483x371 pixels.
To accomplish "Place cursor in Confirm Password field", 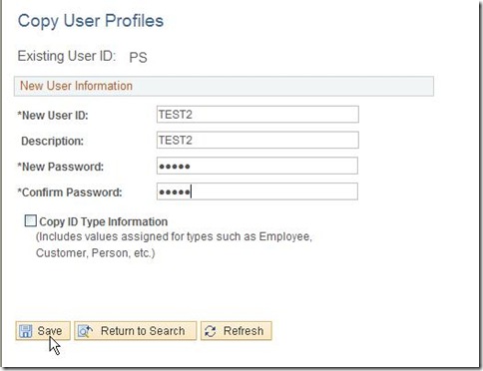I will pyautogui.click(x=257, y=191).
